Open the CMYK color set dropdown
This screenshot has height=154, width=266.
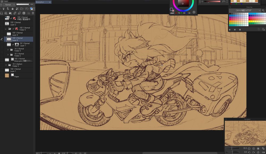pos(245,11)
